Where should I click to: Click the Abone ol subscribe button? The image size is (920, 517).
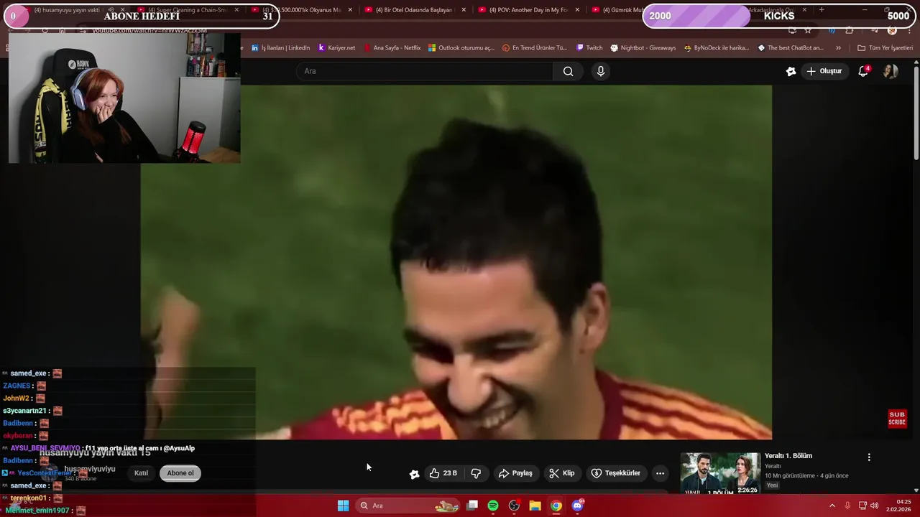[x=180, y=473]
